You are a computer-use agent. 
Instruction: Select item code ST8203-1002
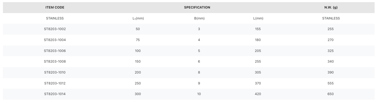tap(55, 29)
